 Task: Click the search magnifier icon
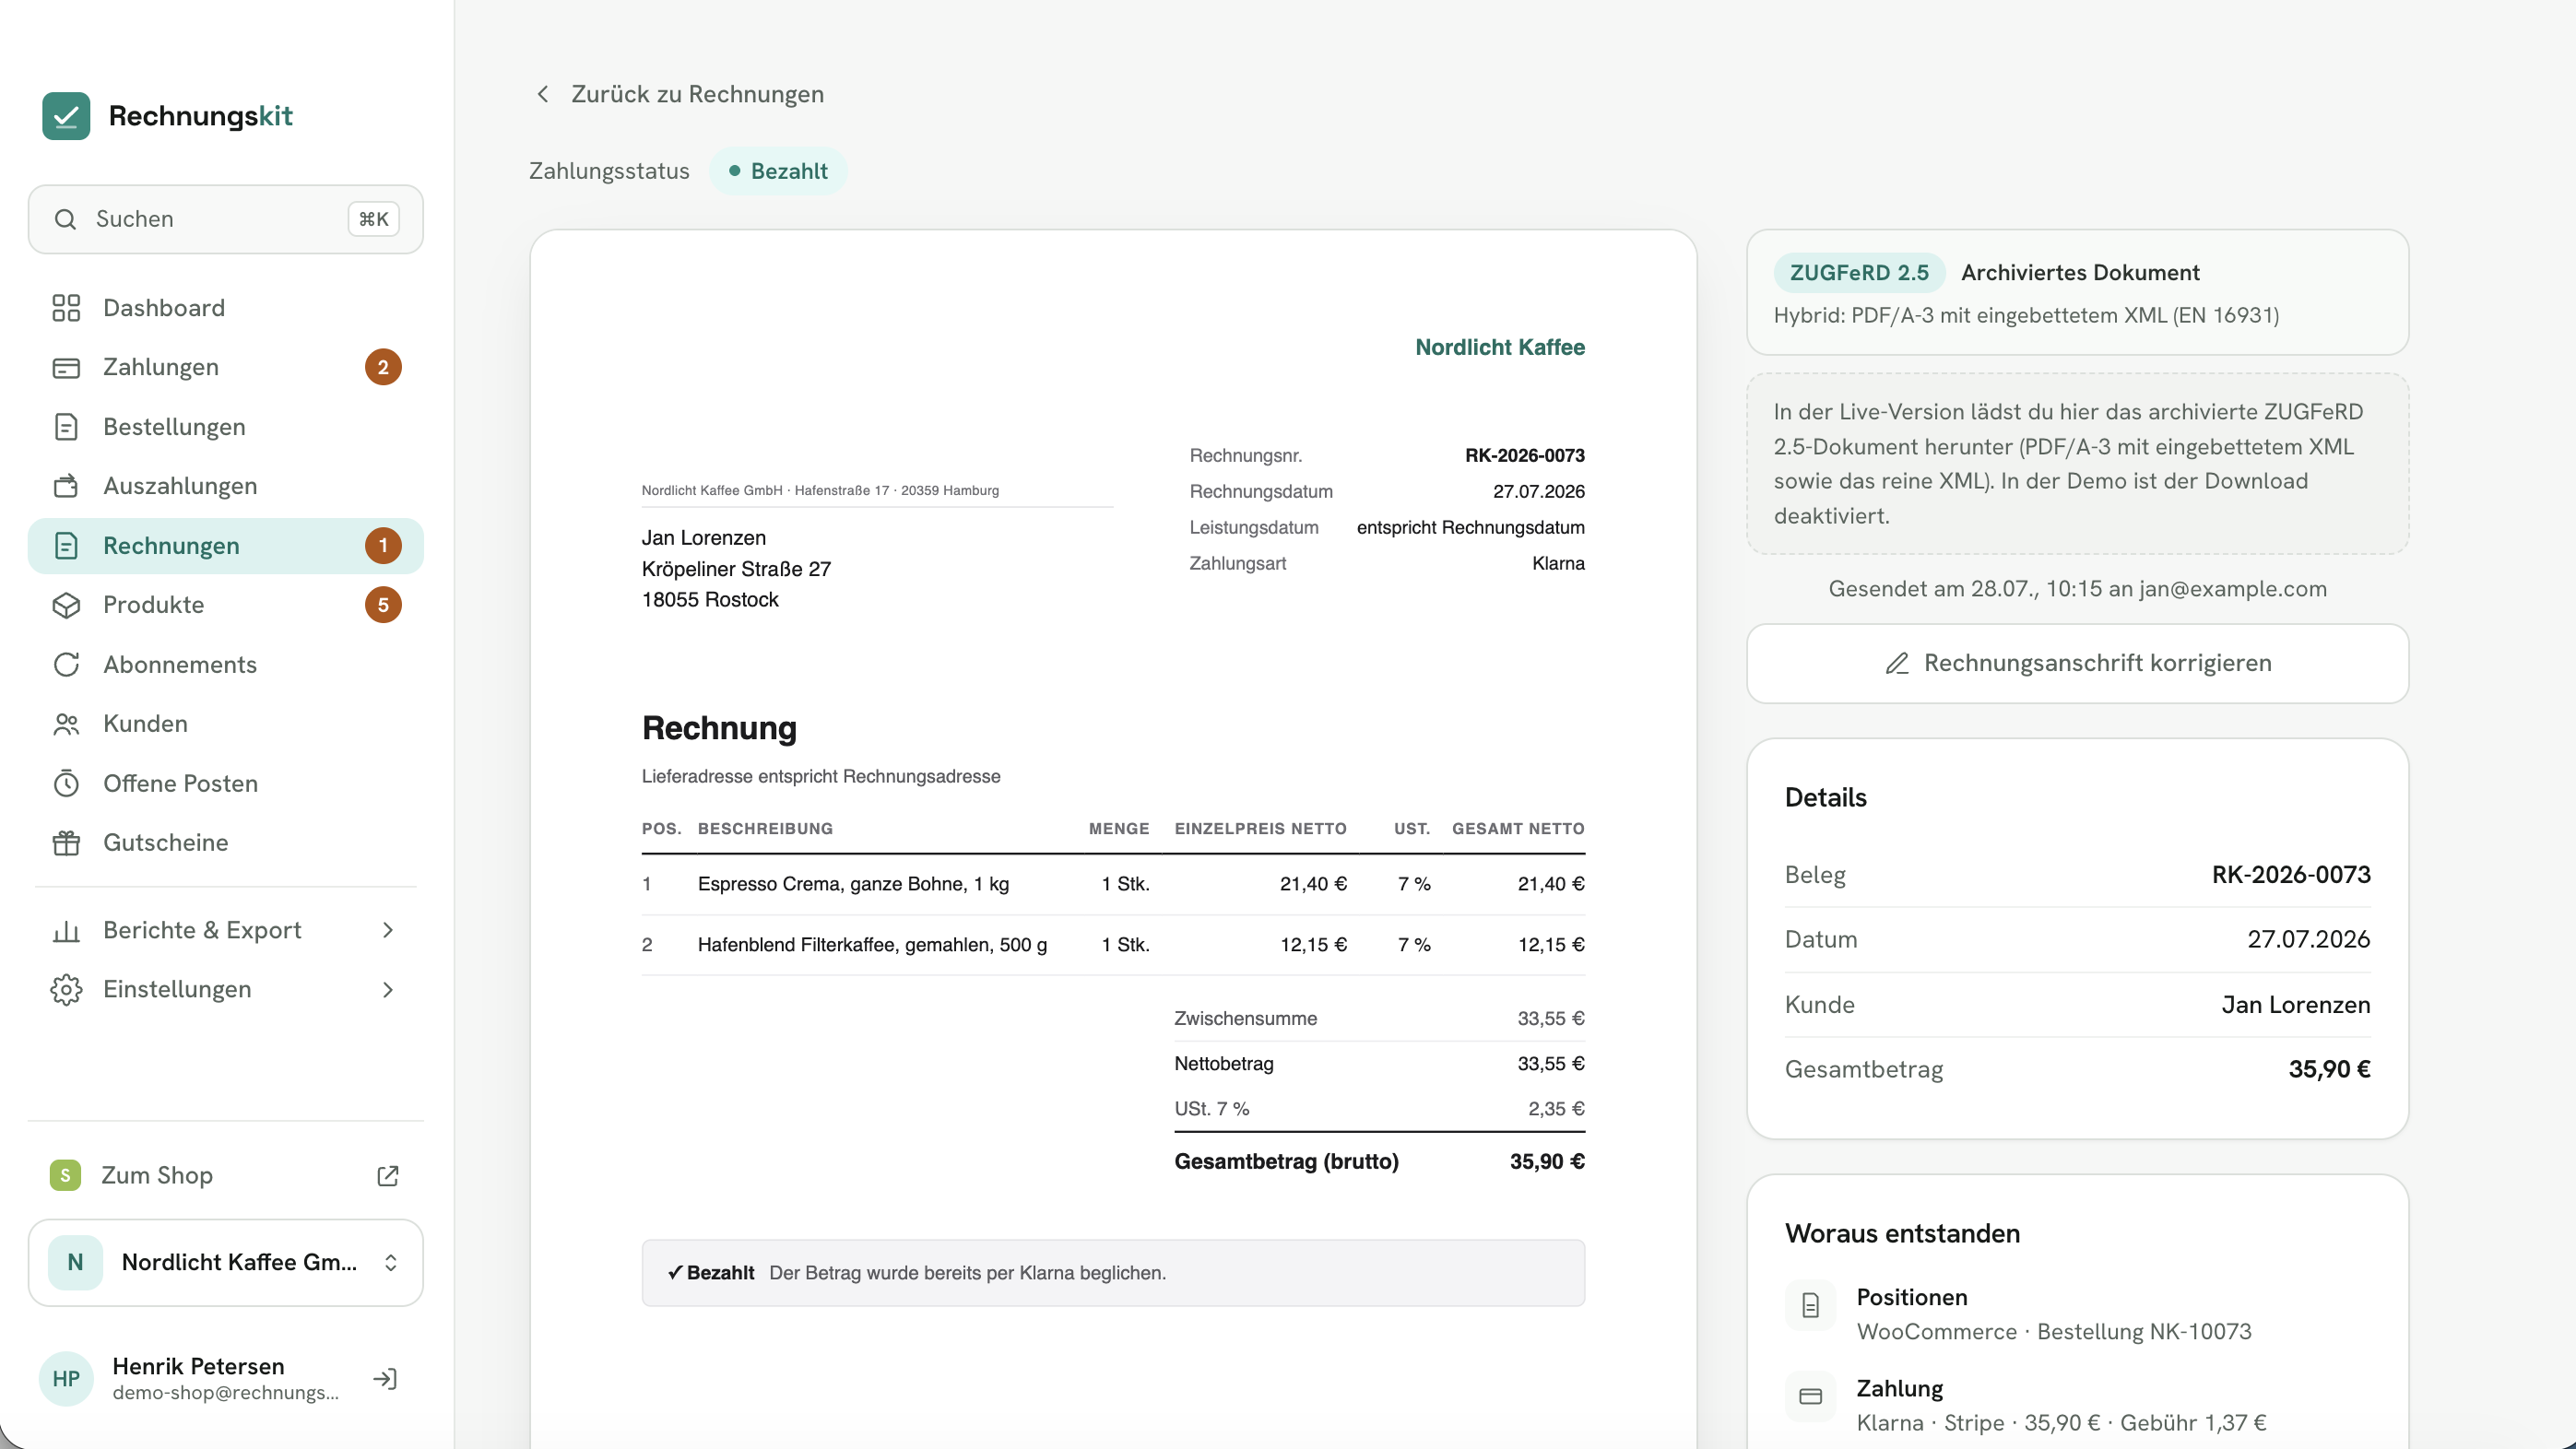[65, 219]
